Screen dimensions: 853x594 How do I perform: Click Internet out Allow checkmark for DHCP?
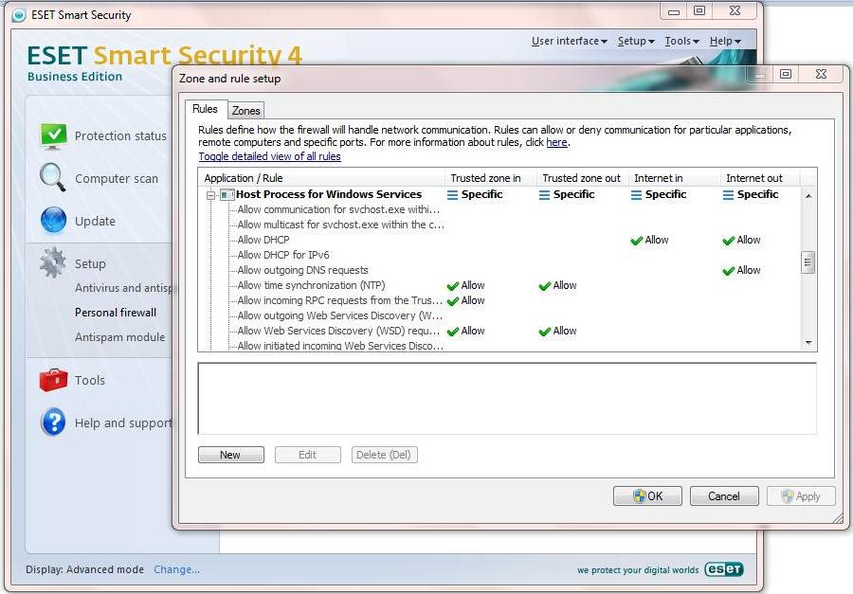pyautogui.click(x=729, y=241)
